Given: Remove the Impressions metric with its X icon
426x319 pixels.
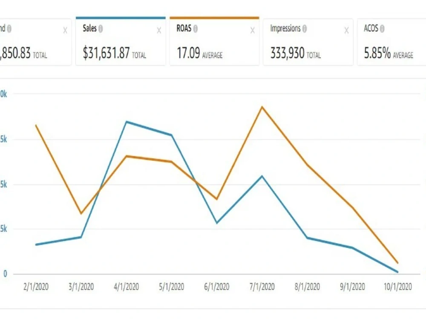Looking at the screenshot, I should coord(346,30).
